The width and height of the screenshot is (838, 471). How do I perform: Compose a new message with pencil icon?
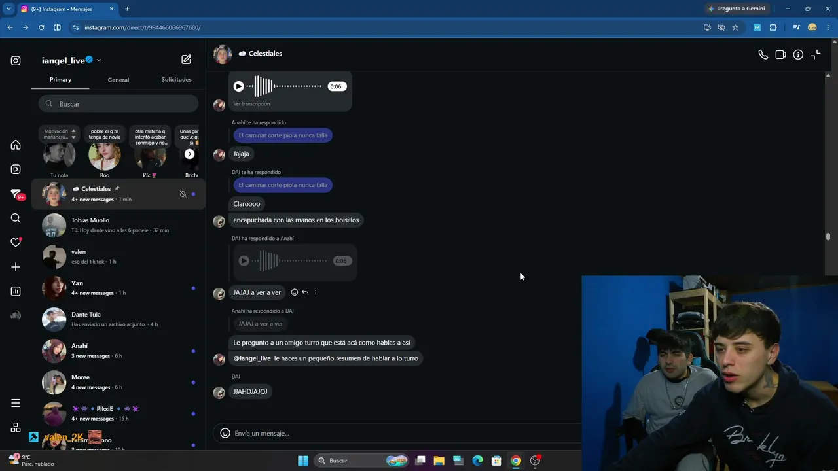pyautogui.click(x=187, y=60)
